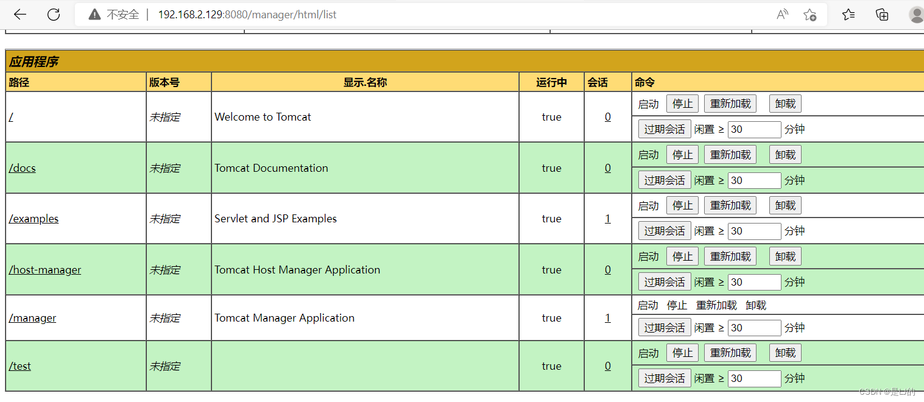The height and width of the screenshot is (402, 924).
Task: Click 过期会话 for the /test app
Action: [x=665, y=378]
